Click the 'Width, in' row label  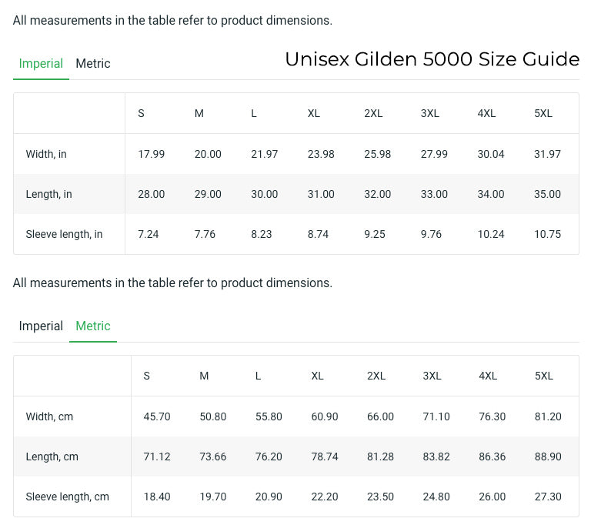coord(46,154)
